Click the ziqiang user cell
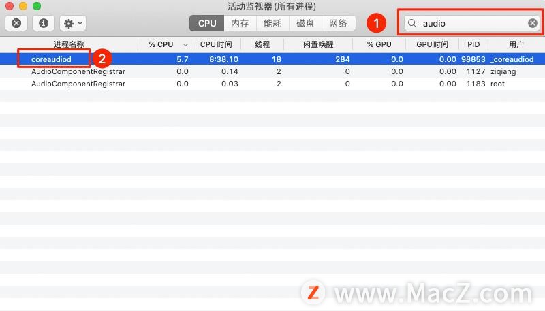Viewport: 545px width, 311px height. [503, 72]
